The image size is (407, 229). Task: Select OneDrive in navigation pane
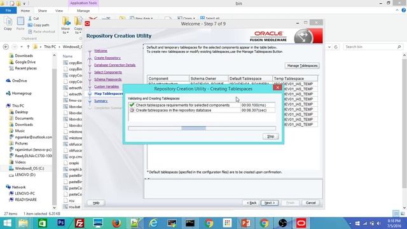pyautogui.click(x=20, y=81)
